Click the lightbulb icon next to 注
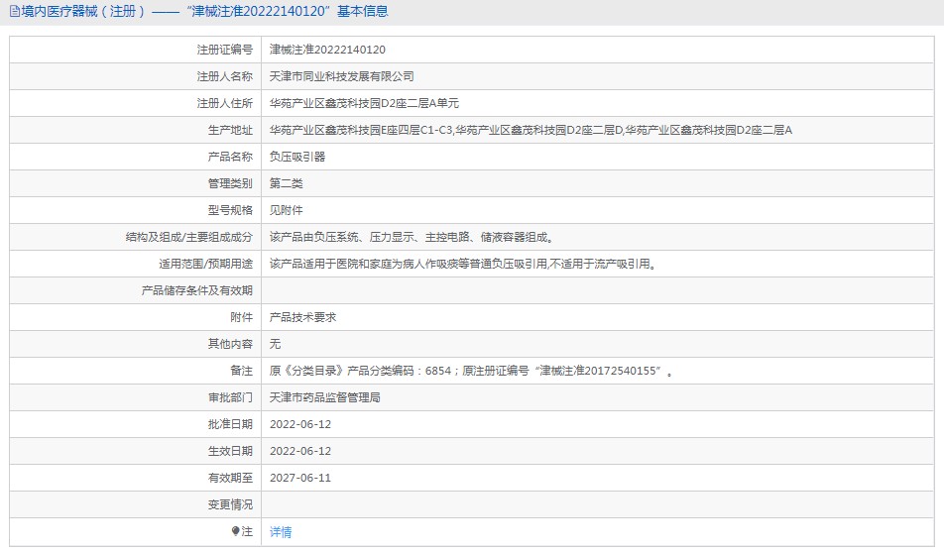This screenshot has width=944, height=552. [235, 531]
